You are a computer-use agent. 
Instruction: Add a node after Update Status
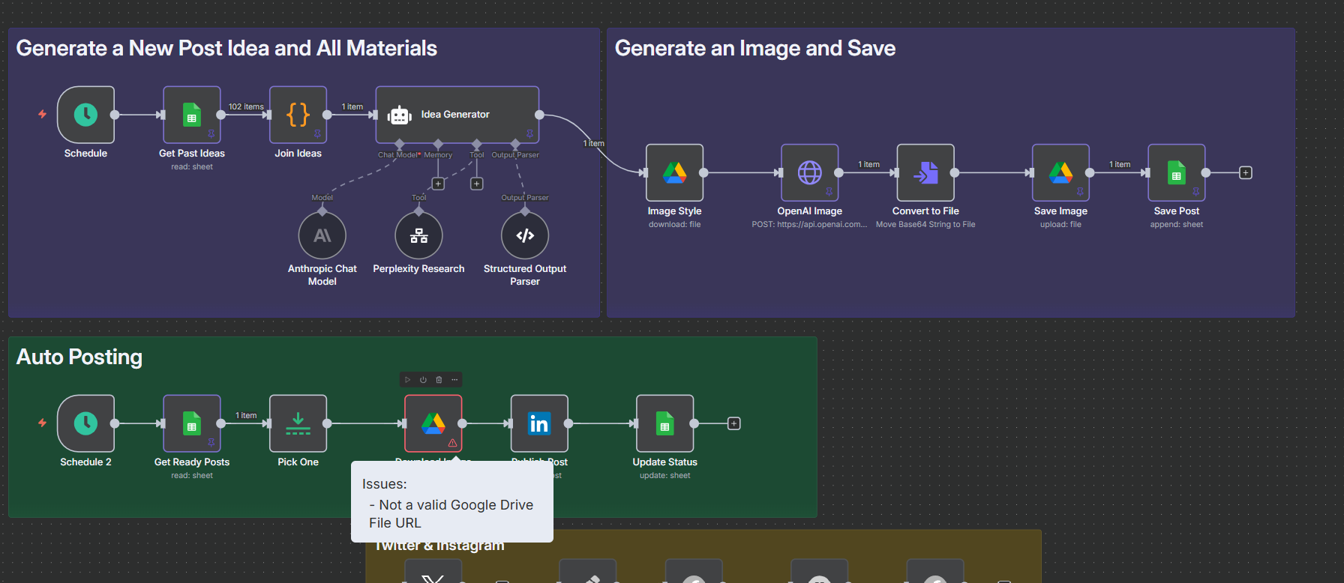point(734,423)
